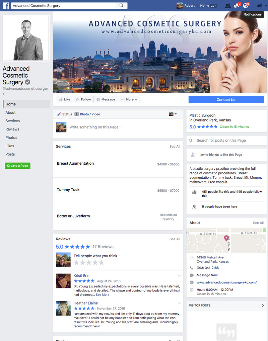Screen dimensions: 268x341
Task: Click the page profile photo of the man
Action: tap(26, 38)
